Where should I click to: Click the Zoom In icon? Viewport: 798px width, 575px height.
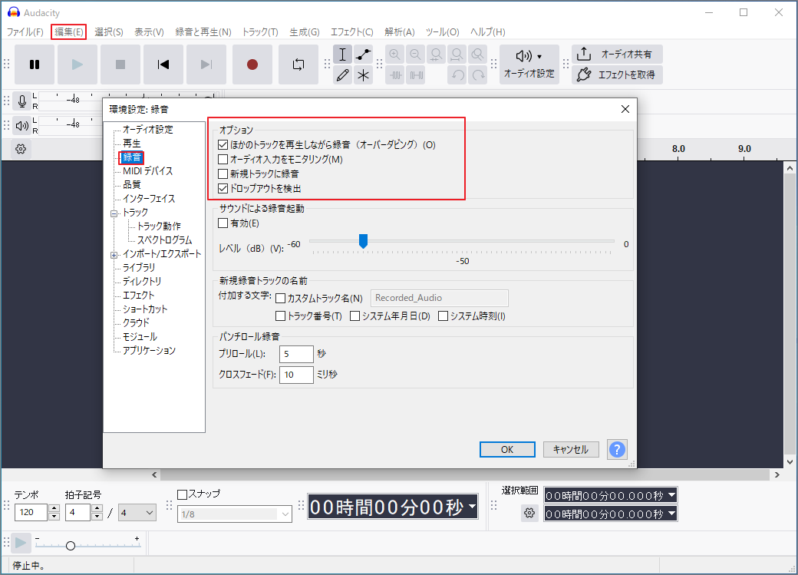point(394,54)
